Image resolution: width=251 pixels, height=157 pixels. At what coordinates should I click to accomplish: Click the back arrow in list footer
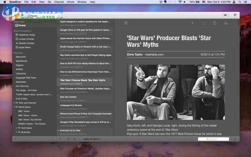(x=60, y=139)
